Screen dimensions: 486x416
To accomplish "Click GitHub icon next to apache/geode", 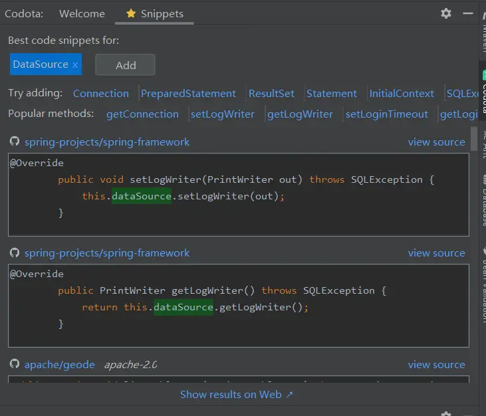I will 15,364.
